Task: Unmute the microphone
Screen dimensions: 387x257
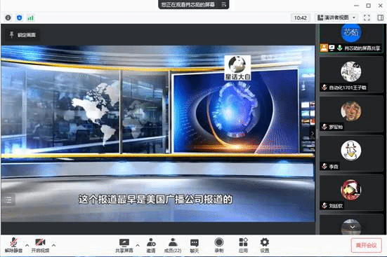Action: click(x=13, y=245)
